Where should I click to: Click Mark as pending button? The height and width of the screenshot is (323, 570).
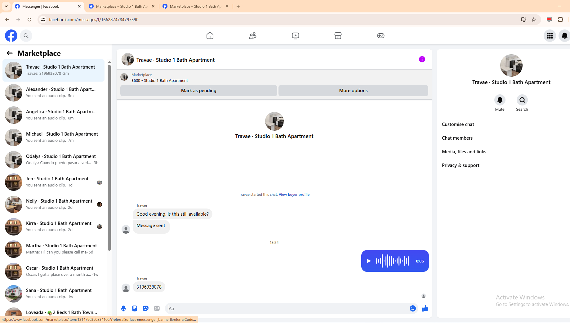(199, 91)
